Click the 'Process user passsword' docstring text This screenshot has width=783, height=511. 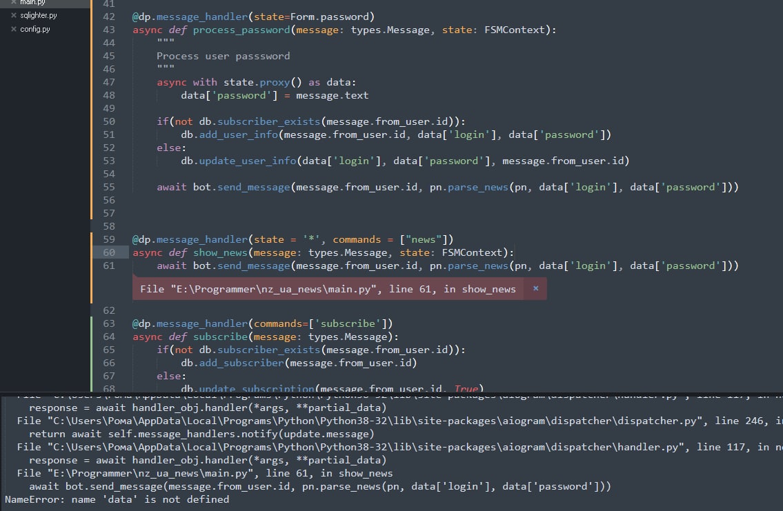pyautogui.click(x=224, y=56)
